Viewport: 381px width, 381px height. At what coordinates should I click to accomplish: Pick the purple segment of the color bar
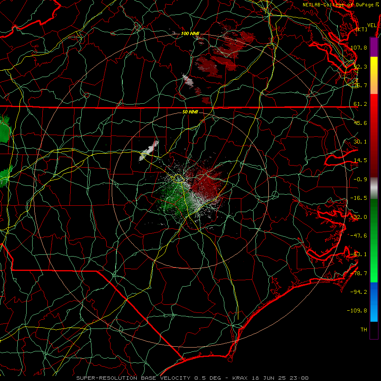click(374, 47)
